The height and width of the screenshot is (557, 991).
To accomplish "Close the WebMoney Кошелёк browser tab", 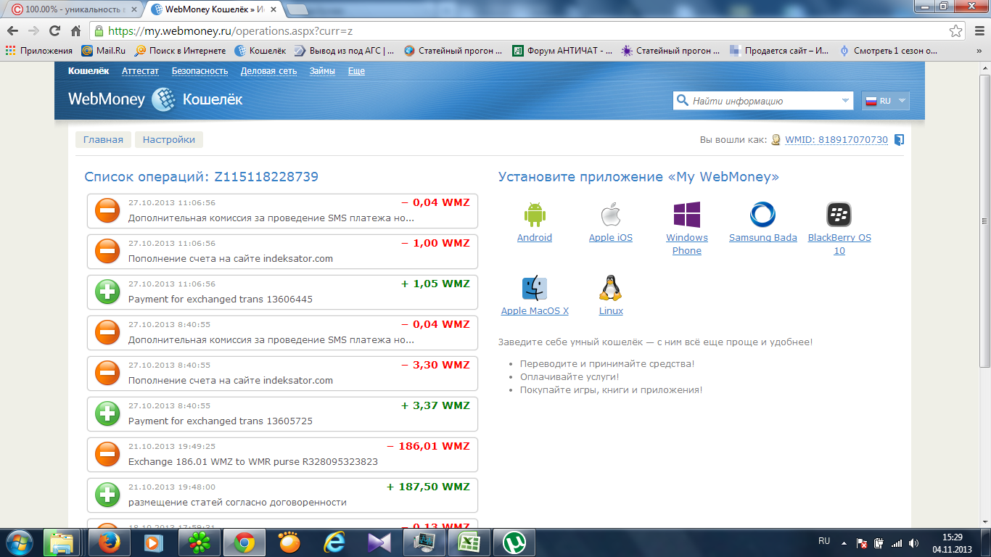I will [x=275, y=9].
